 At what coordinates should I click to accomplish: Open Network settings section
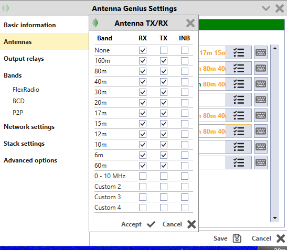[x=29, y=127]
